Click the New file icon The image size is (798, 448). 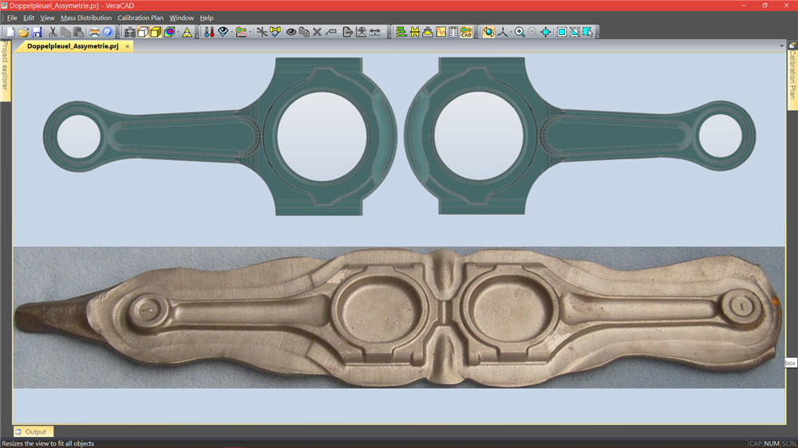[10, 32]
